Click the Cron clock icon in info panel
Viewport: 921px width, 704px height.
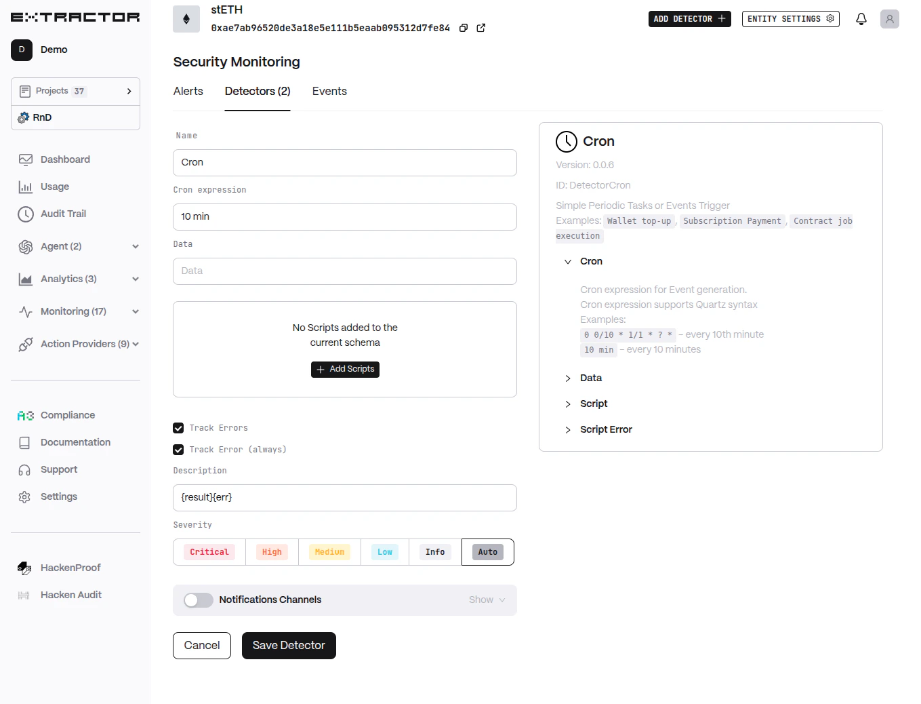[567, 142]
